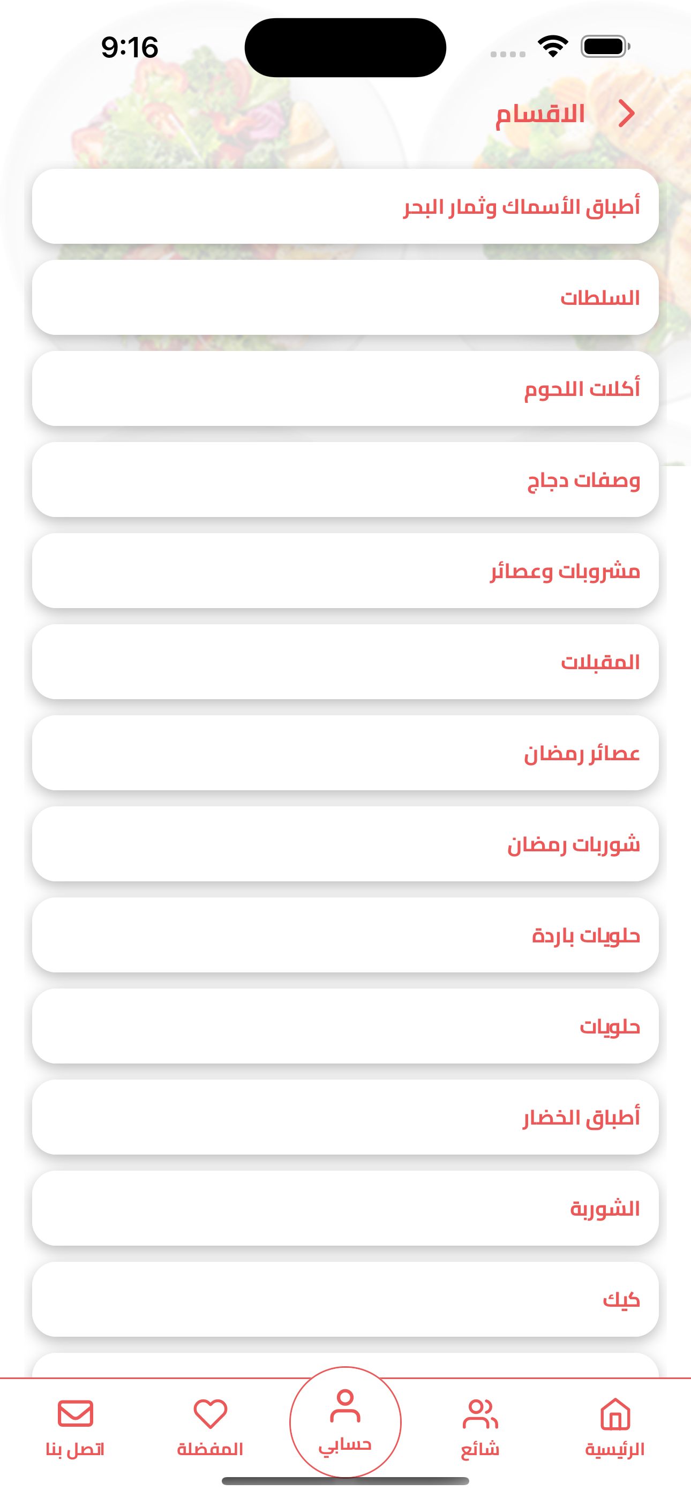Open the account profile icon حسابي
Viewport: 691px width, 1498px height.
point(345,1409)
